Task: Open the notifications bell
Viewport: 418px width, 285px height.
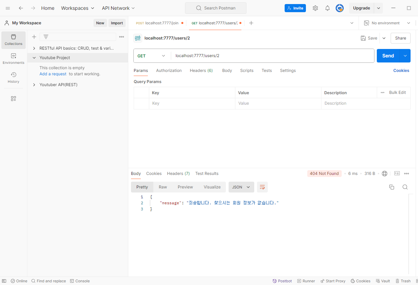Action: point(328,8)
